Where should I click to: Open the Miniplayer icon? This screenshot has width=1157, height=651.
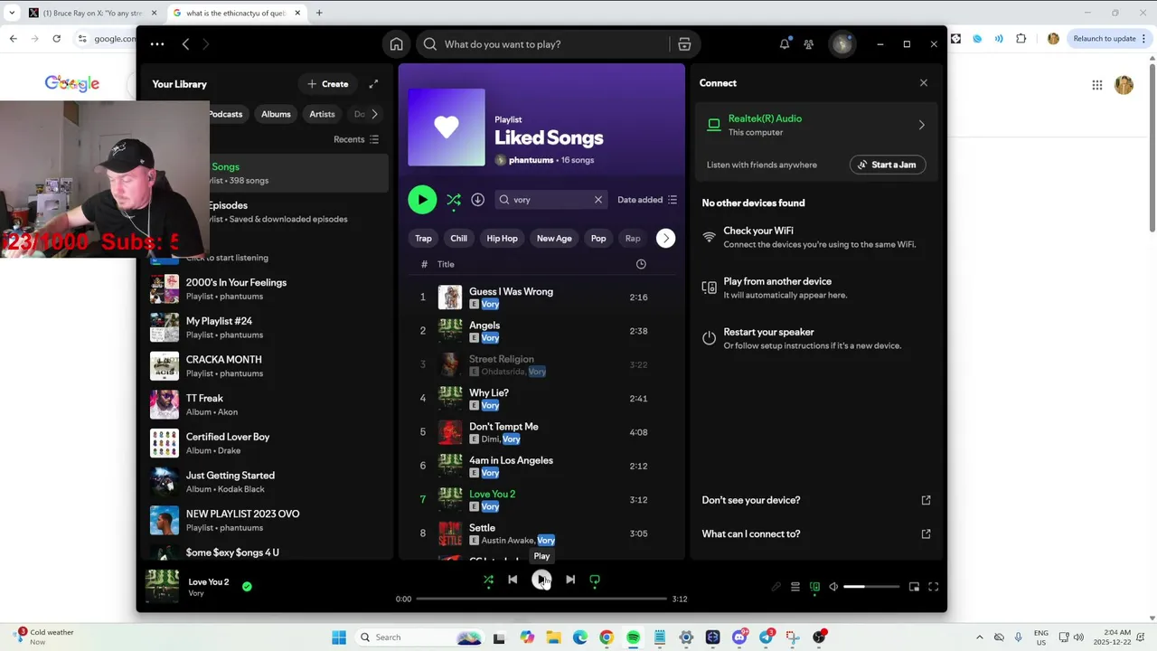[x=914, y=587]
